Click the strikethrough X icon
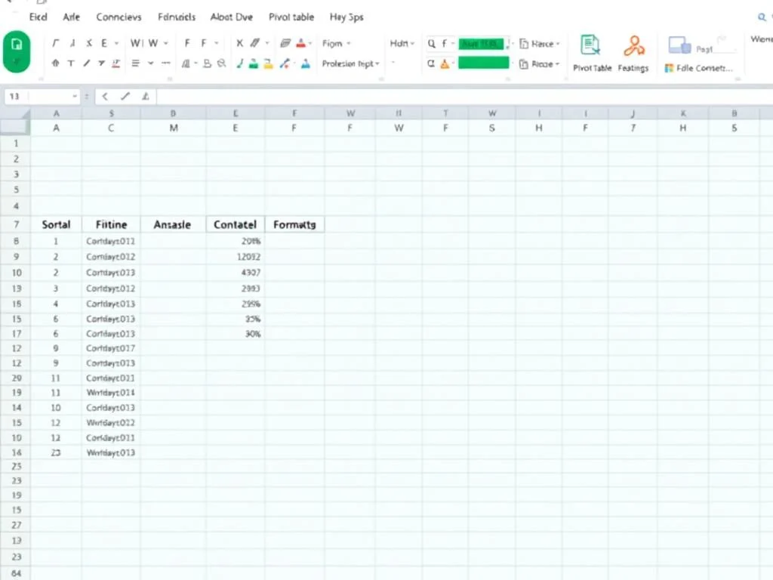773x580 pixels. (x=89, y=43)
